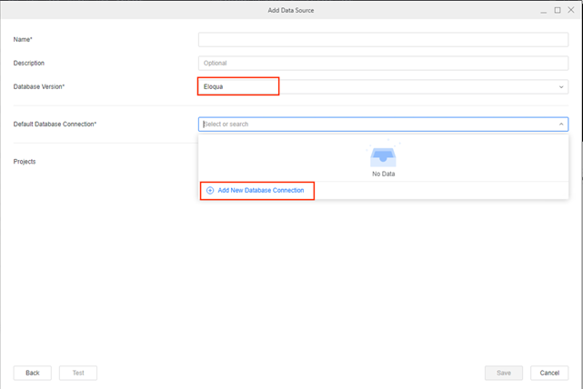Click the Add Data Source title bar text
The height and width of the screenshot is (389, 583).
[291, 9]
